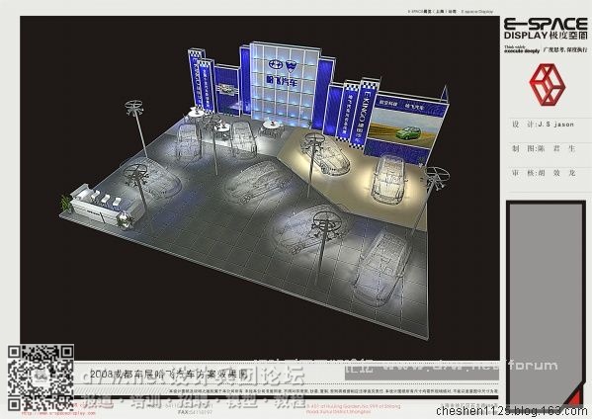Click the E-SPACE DISPLAY logo
The height and width of the screenshot is (419, 592).
tap(546, 29)
